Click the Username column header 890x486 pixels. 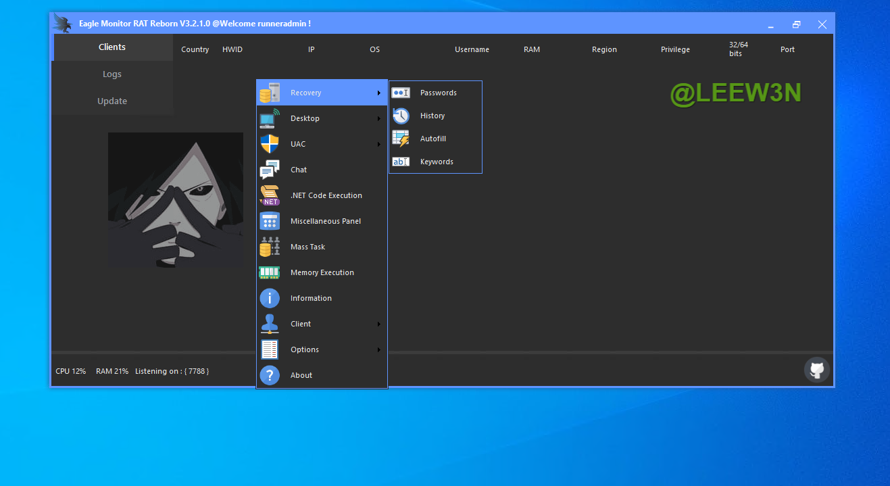pos(472,49)
